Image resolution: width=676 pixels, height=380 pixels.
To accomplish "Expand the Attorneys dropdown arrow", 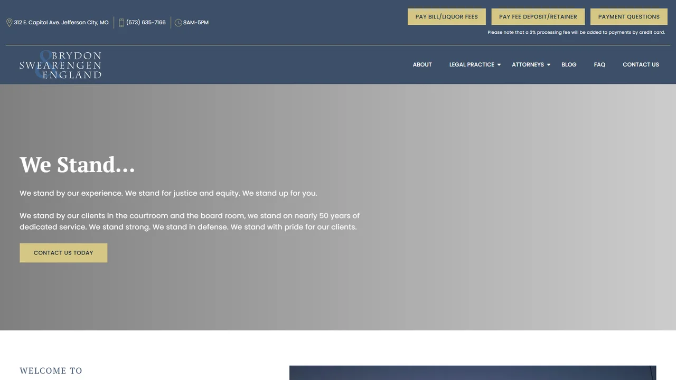I will click(548, 65).
